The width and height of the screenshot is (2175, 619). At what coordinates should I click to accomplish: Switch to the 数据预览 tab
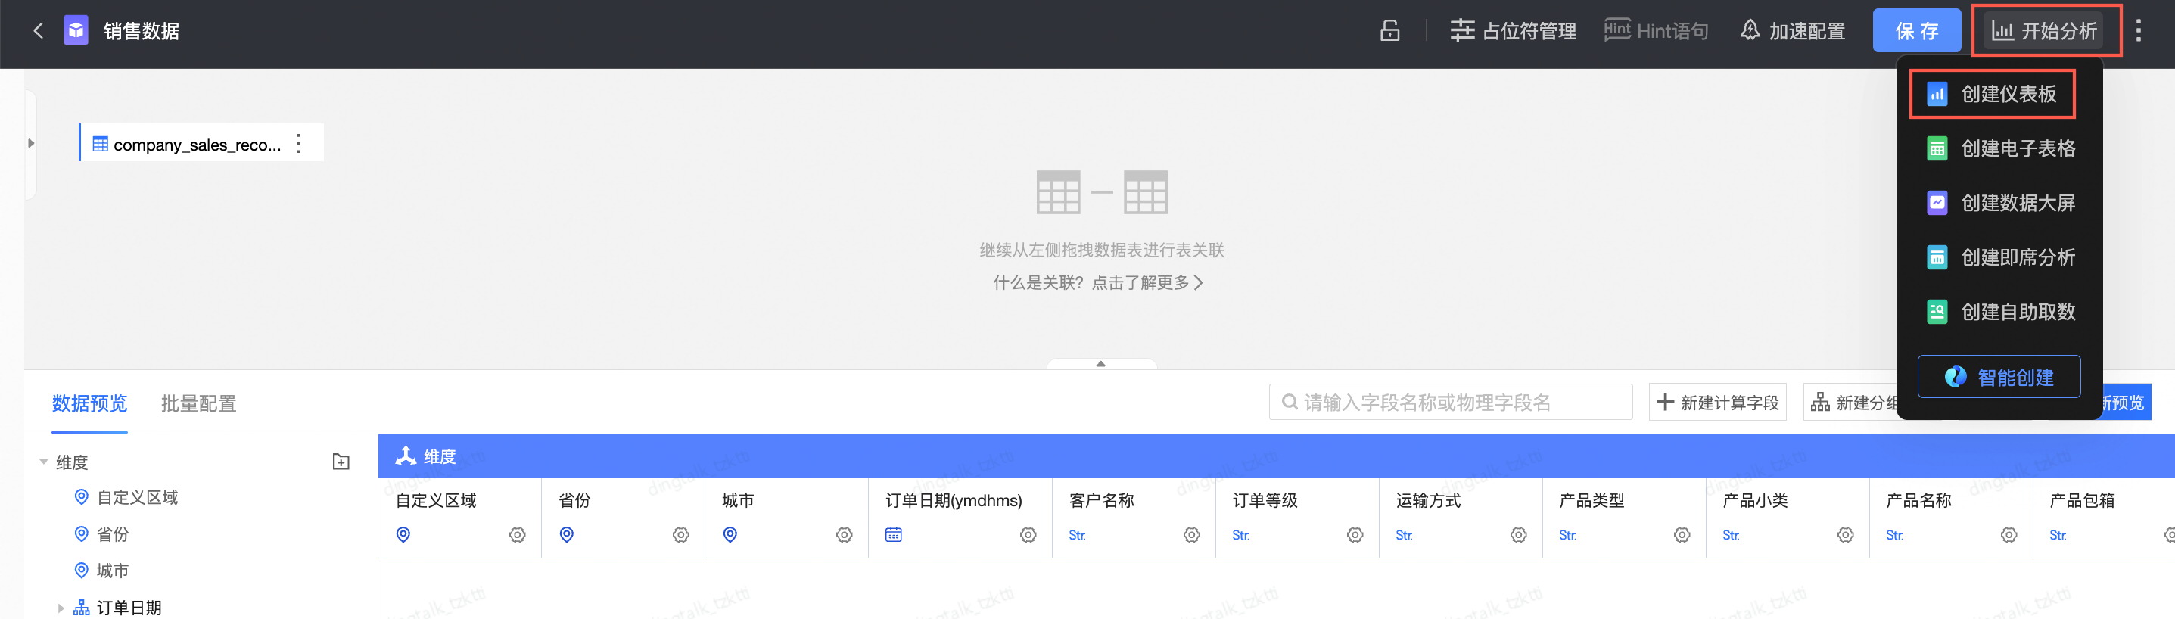[x=89, y=403]
